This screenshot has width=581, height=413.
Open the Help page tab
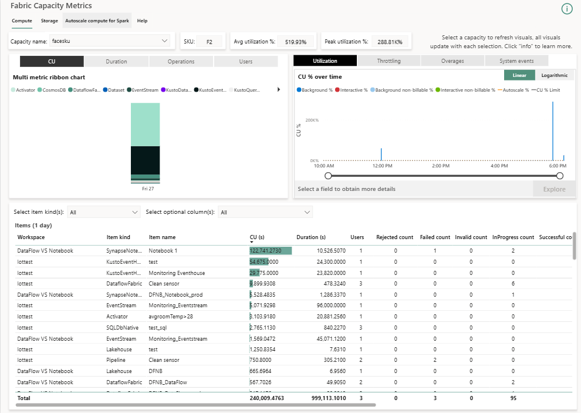pos(142,21)
